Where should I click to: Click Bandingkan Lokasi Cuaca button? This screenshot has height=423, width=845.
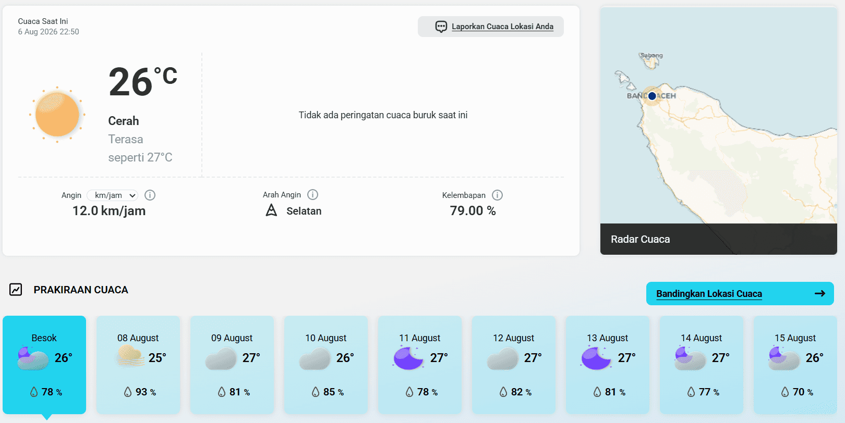[740, 294]
